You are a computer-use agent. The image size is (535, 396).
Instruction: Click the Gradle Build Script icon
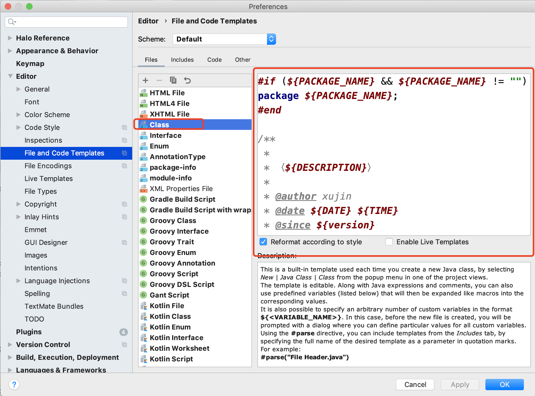click(143, 199)
